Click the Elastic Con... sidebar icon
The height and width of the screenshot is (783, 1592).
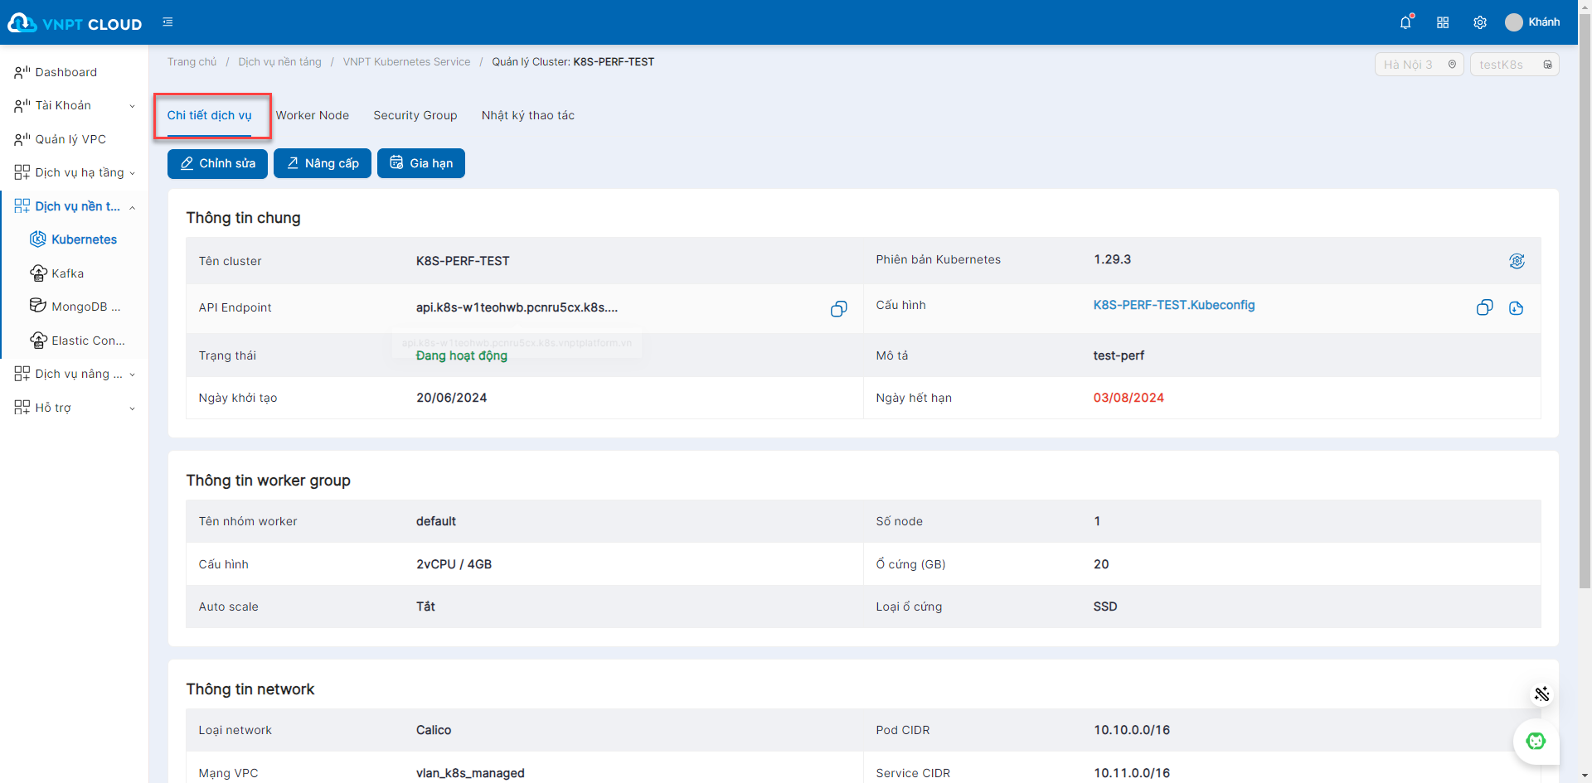point(38,340)
